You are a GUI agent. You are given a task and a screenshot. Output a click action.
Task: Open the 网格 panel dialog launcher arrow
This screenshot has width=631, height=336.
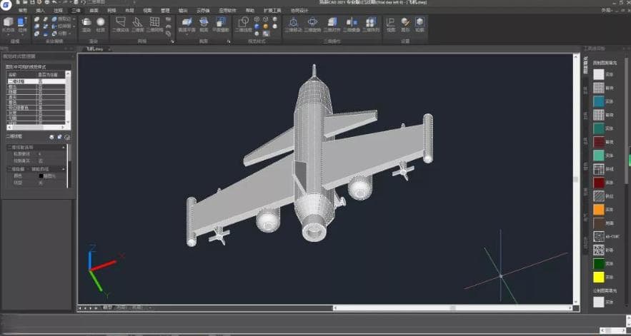point(172,41)
